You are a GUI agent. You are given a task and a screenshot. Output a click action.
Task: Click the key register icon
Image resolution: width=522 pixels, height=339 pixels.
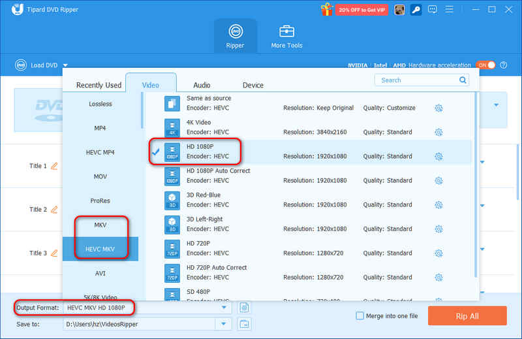(416, 10)
